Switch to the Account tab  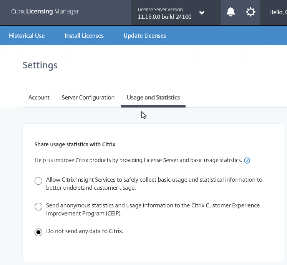tap(39, 98)
